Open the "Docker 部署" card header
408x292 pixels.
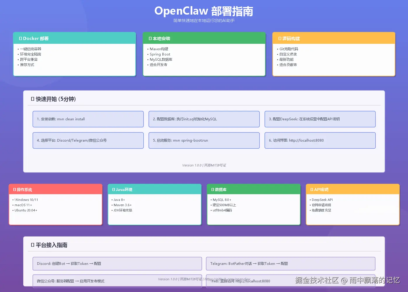point(75,38)
